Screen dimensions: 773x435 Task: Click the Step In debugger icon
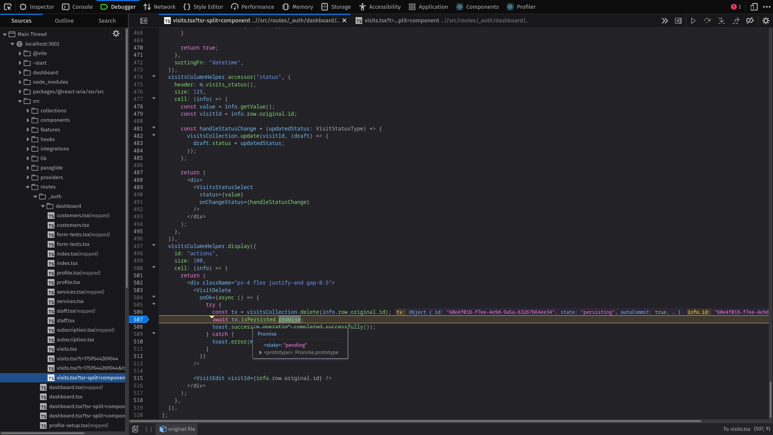click(x=721, y=21)
